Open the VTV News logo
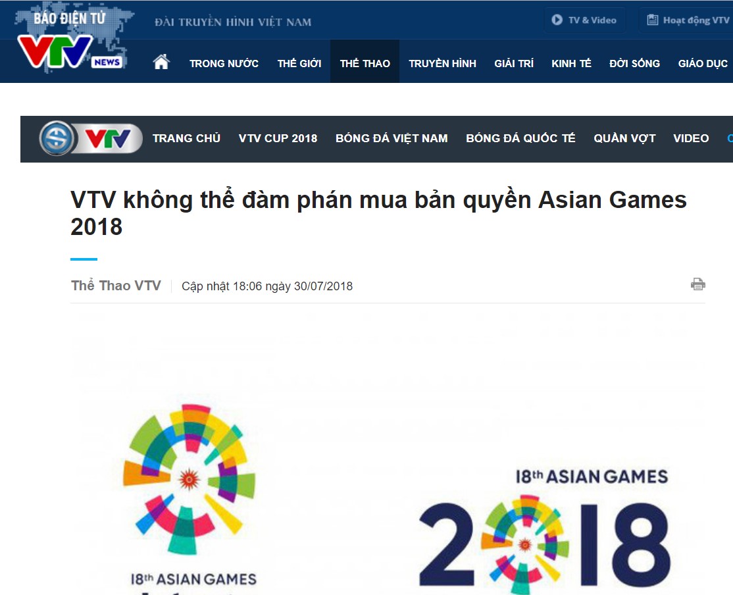This screenshot has width=733, height=595. [71, 41]
